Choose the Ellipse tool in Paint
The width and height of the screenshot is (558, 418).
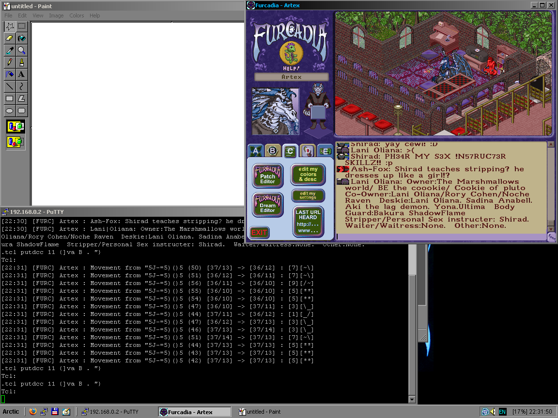coord(10,110)
